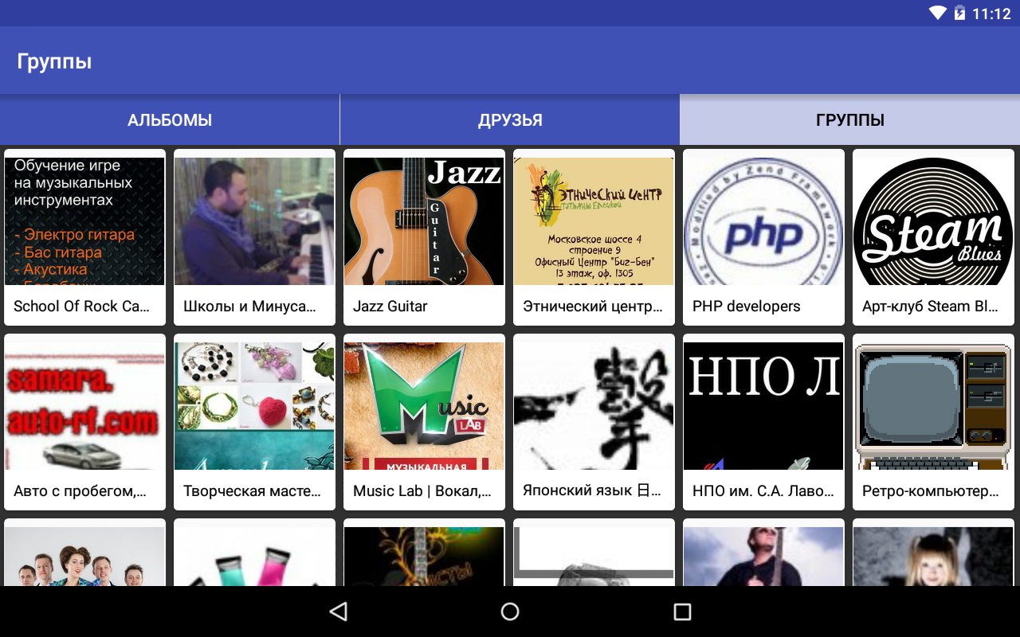This screenshot has width=1020, height=637.
Task: Open the samara.auto-rf.com car image
Action: point(84,406)
